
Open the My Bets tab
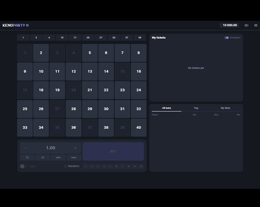click(225, 108)
